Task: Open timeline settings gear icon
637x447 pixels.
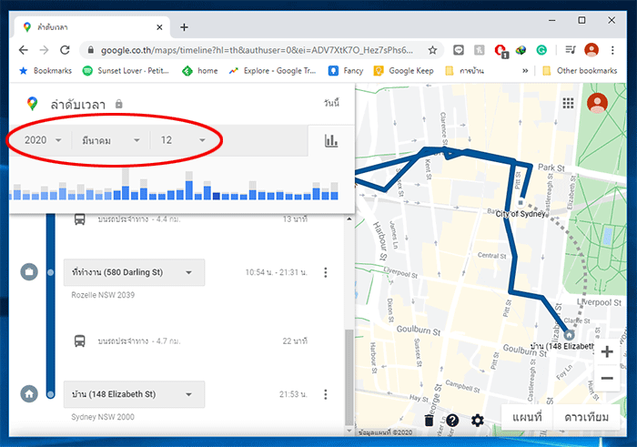Action: pos(478,421)
